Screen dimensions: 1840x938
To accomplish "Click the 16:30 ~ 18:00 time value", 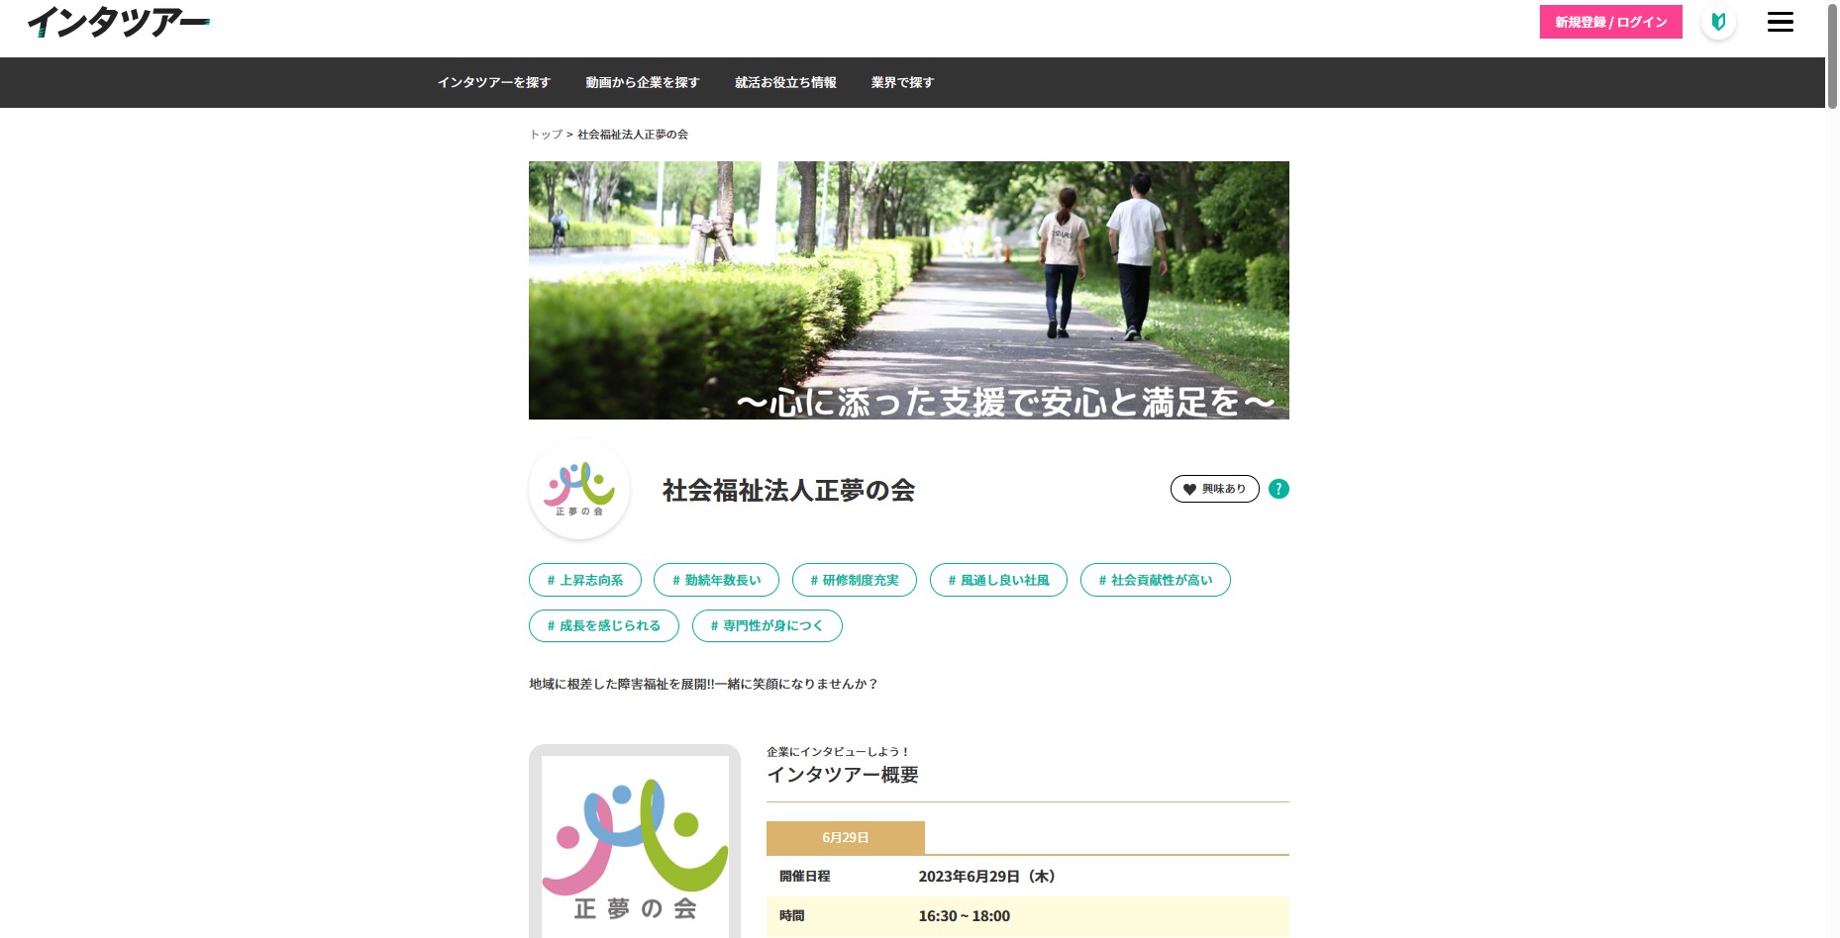I will pyautogui.click(x=965, y=916).
